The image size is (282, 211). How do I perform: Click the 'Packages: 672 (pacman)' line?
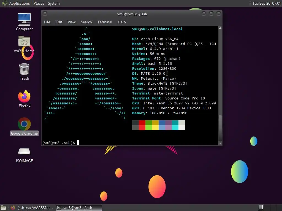coord(156,59)
